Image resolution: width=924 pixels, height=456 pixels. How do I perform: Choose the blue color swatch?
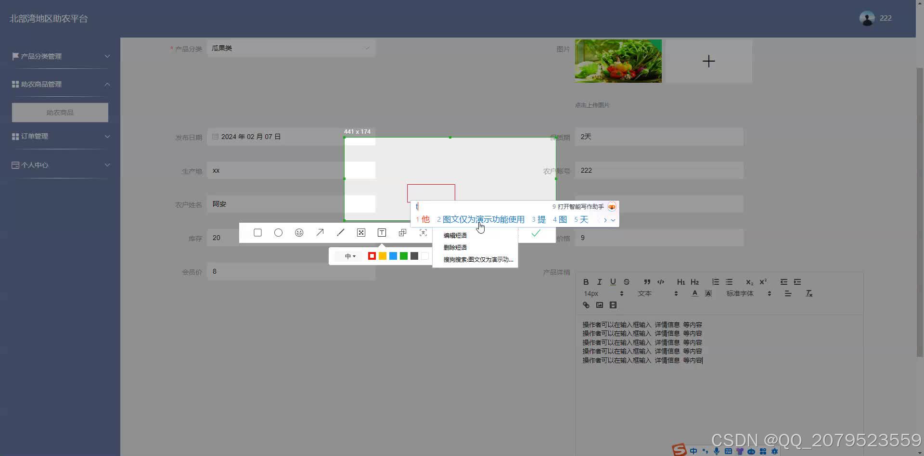393,256
